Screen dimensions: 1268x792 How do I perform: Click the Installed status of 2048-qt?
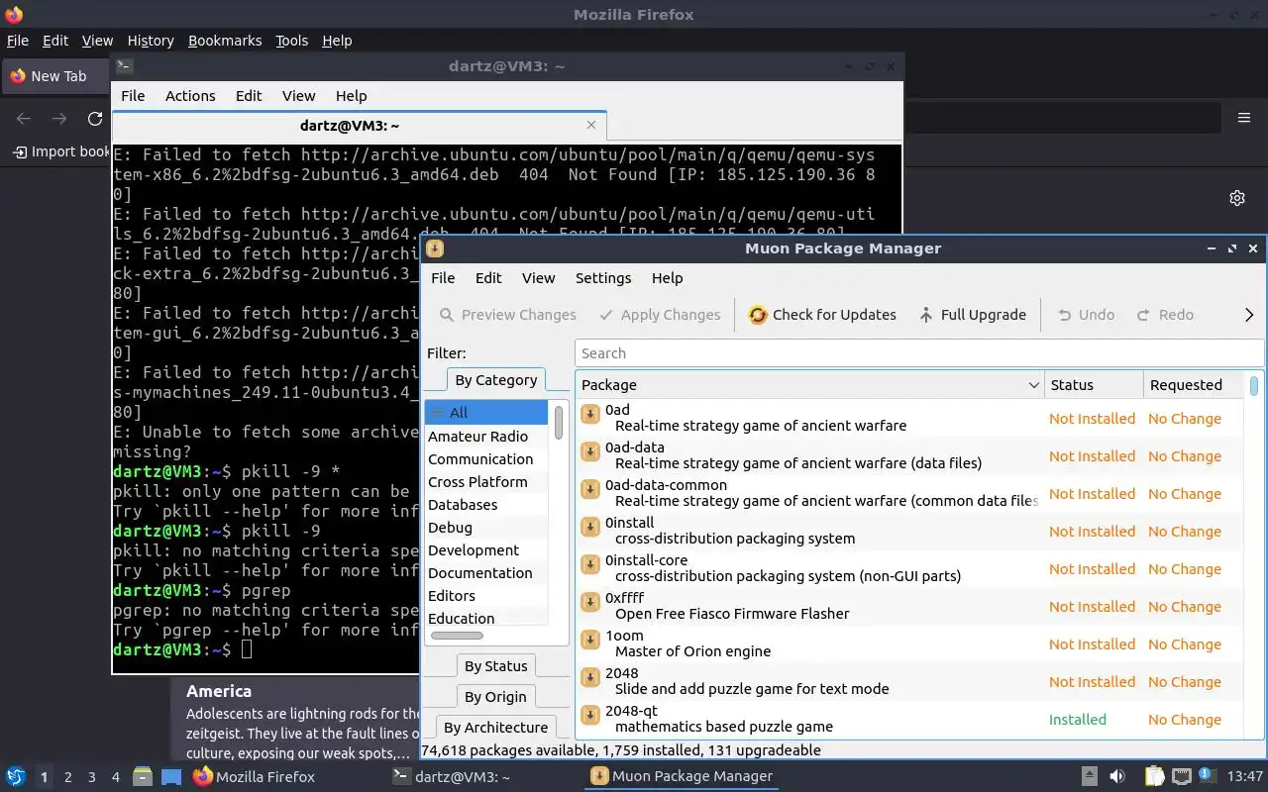(1078, 720)
